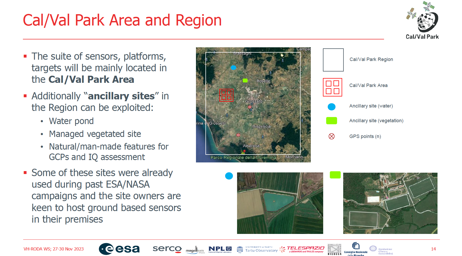462x256 pixels.
Task: Click the Consiglio Nazionale delle Ricerche logo
Action: click(x=356, y=249)
